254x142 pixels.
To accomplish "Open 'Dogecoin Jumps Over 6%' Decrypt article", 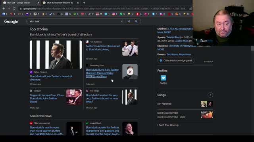I will [x=47, y=98].
